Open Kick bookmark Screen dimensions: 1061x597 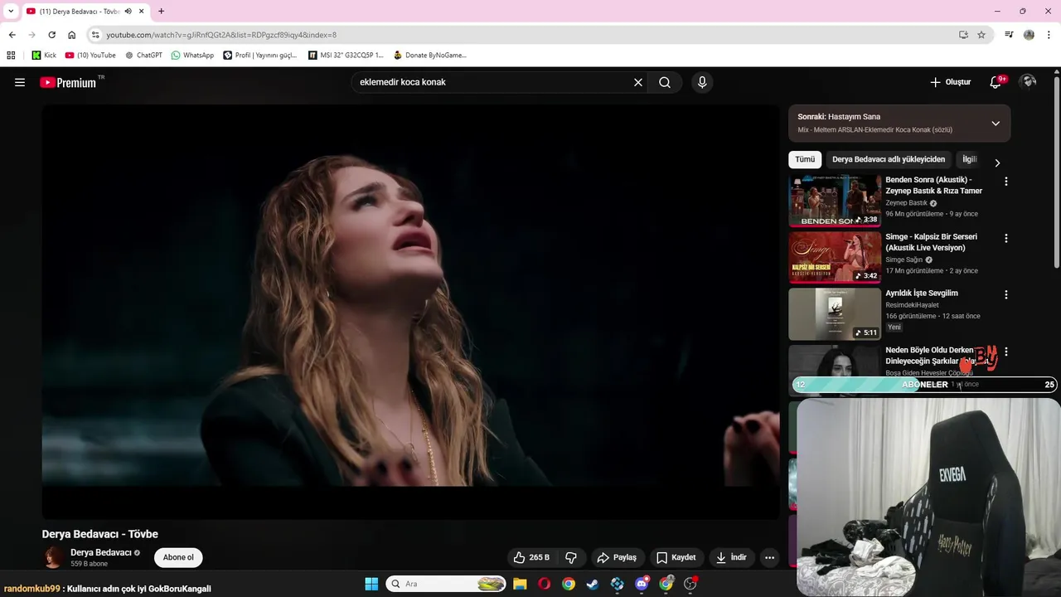tap(44, 56)
